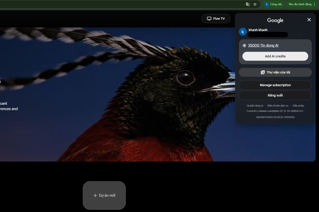Click the khanh khanh avatar in panel
This screenshot has width=319, height=212.
click(x=243, y=32)
